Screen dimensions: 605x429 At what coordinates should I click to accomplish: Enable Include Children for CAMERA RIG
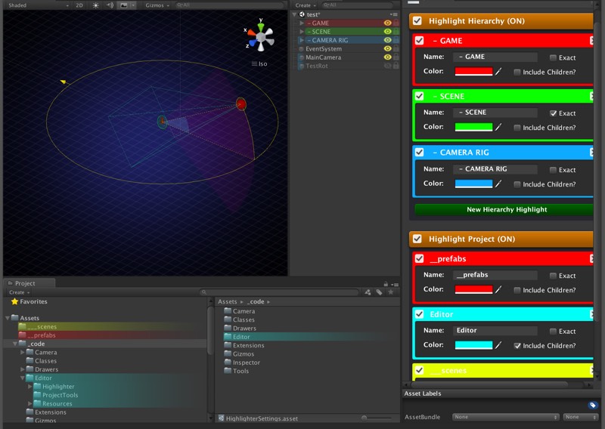pos(517,184)
